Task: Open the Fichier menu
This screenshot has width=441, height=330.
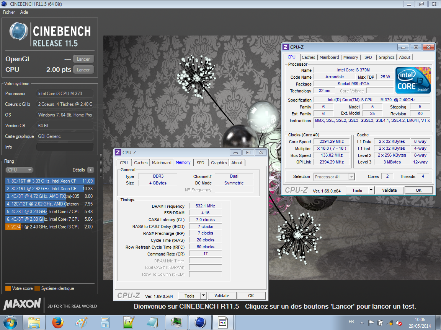Action: coord(9,12)
